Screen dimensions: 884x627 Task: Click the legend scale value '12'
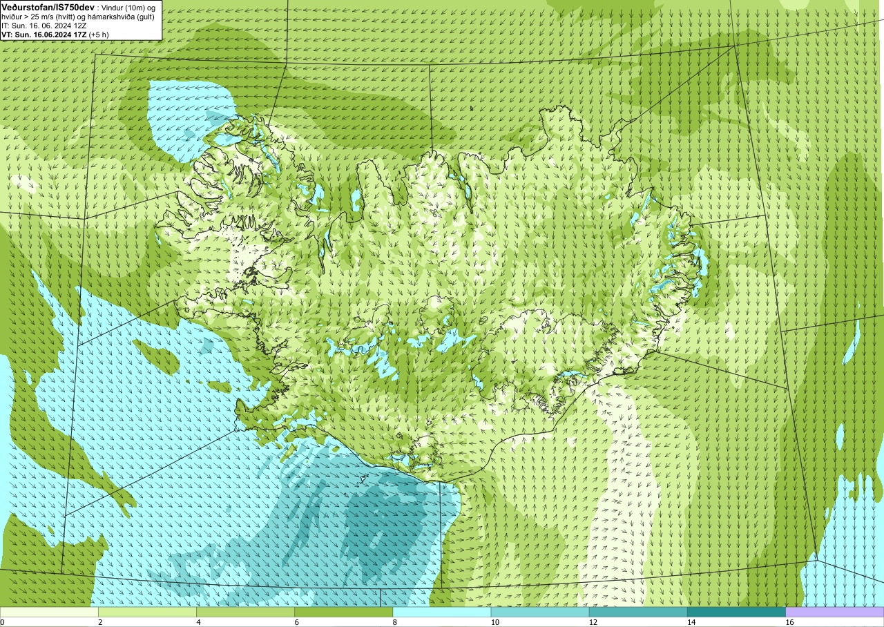(x=593, y=622)
